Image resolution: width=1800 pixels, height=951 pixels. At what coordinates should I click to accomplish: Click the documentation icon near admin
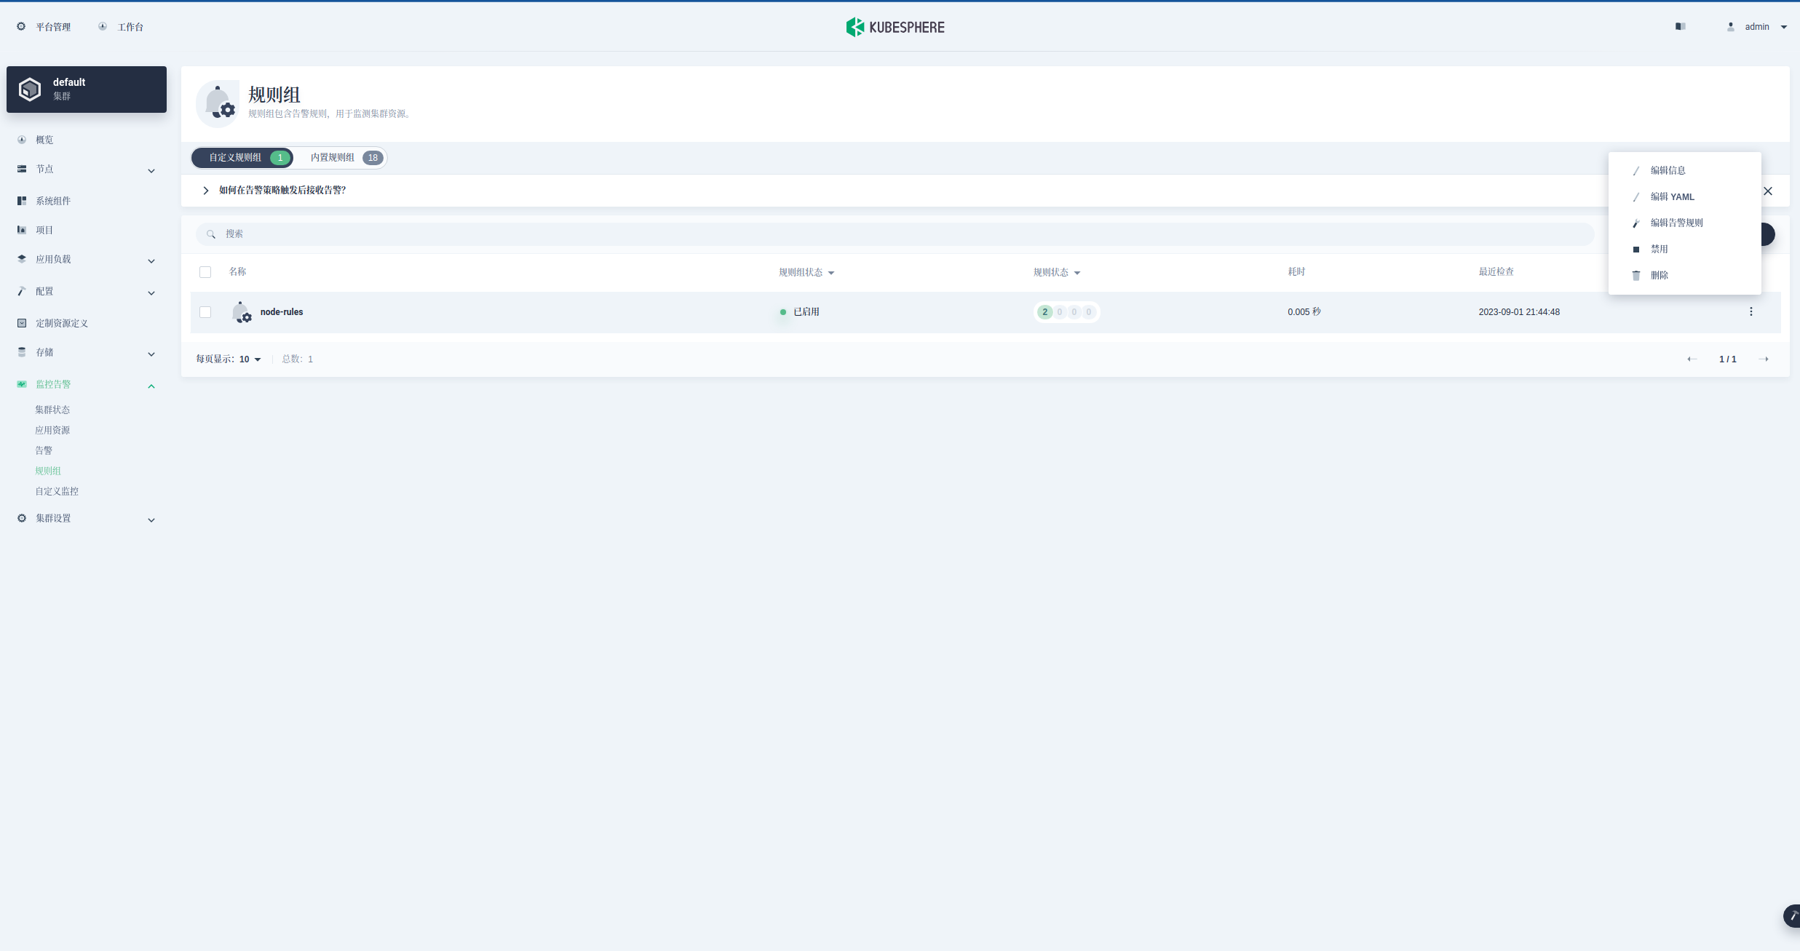point(1680,27)
